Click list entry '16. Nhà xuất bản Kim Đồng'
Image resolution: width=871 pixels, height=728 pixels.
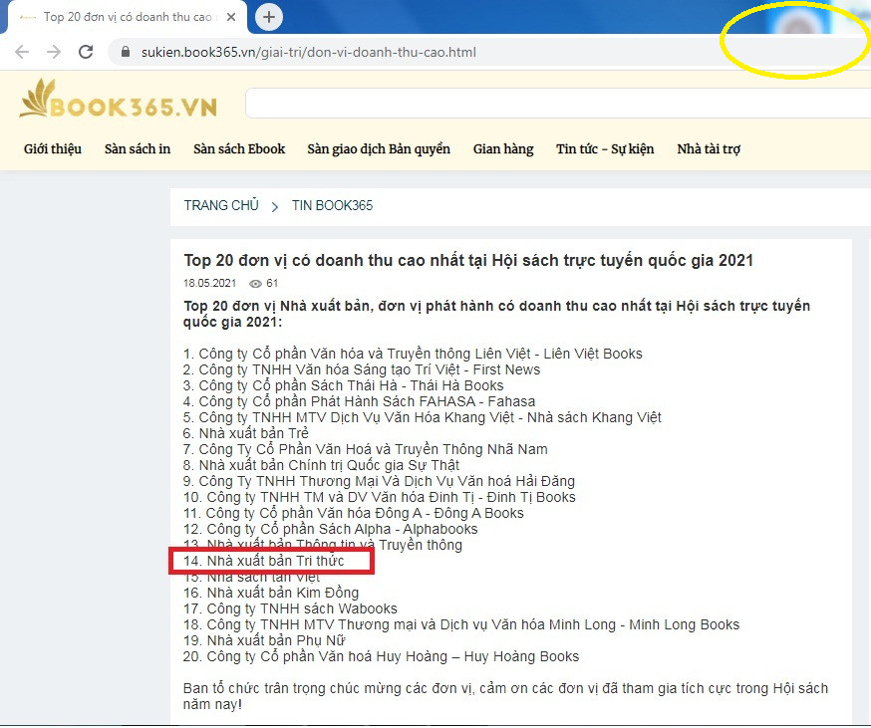pyautogui.click(x=271, y=594)
